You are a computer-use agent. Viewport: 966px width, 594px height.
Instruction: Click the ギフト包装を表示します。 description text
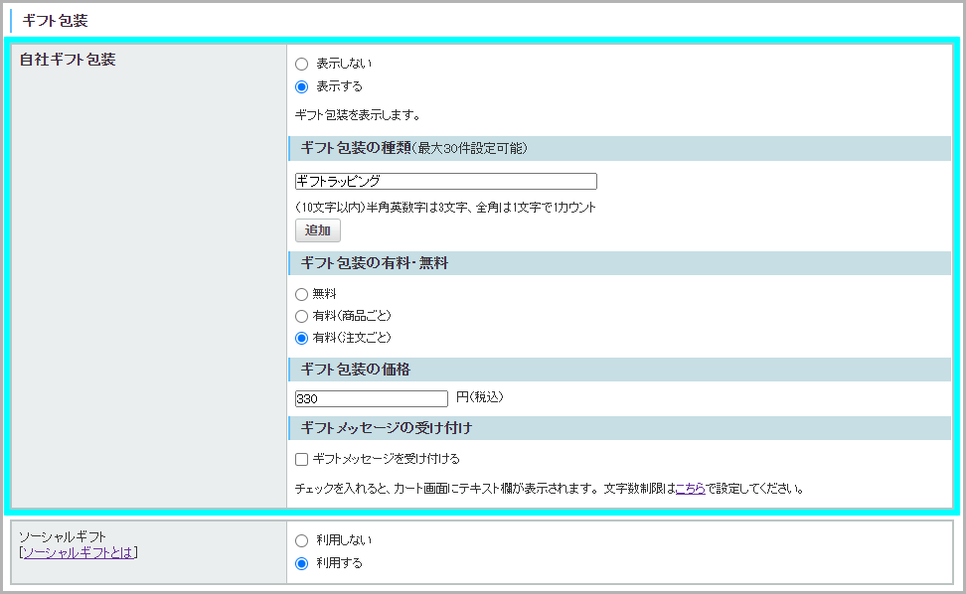point(358,115)
